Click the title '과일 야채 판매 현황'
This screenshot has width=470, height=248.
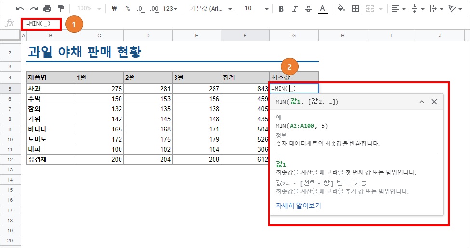pyautogui.click(x=84, y=52)
